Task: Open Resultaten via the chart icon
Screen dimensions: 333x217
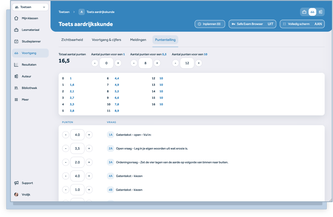Action: tap(17, 65)
